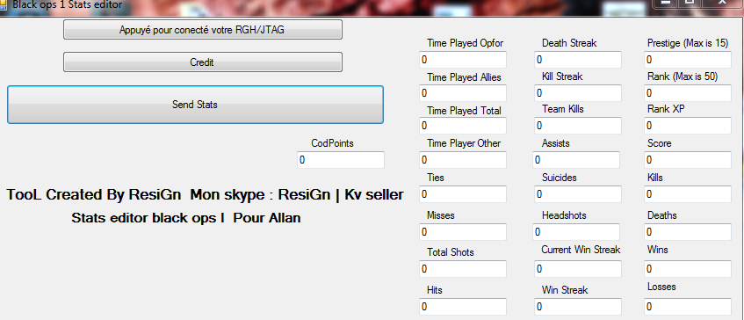Click the Total Shots input field
The width and height of the screenshot is (744, 320).
click(463, 269)
